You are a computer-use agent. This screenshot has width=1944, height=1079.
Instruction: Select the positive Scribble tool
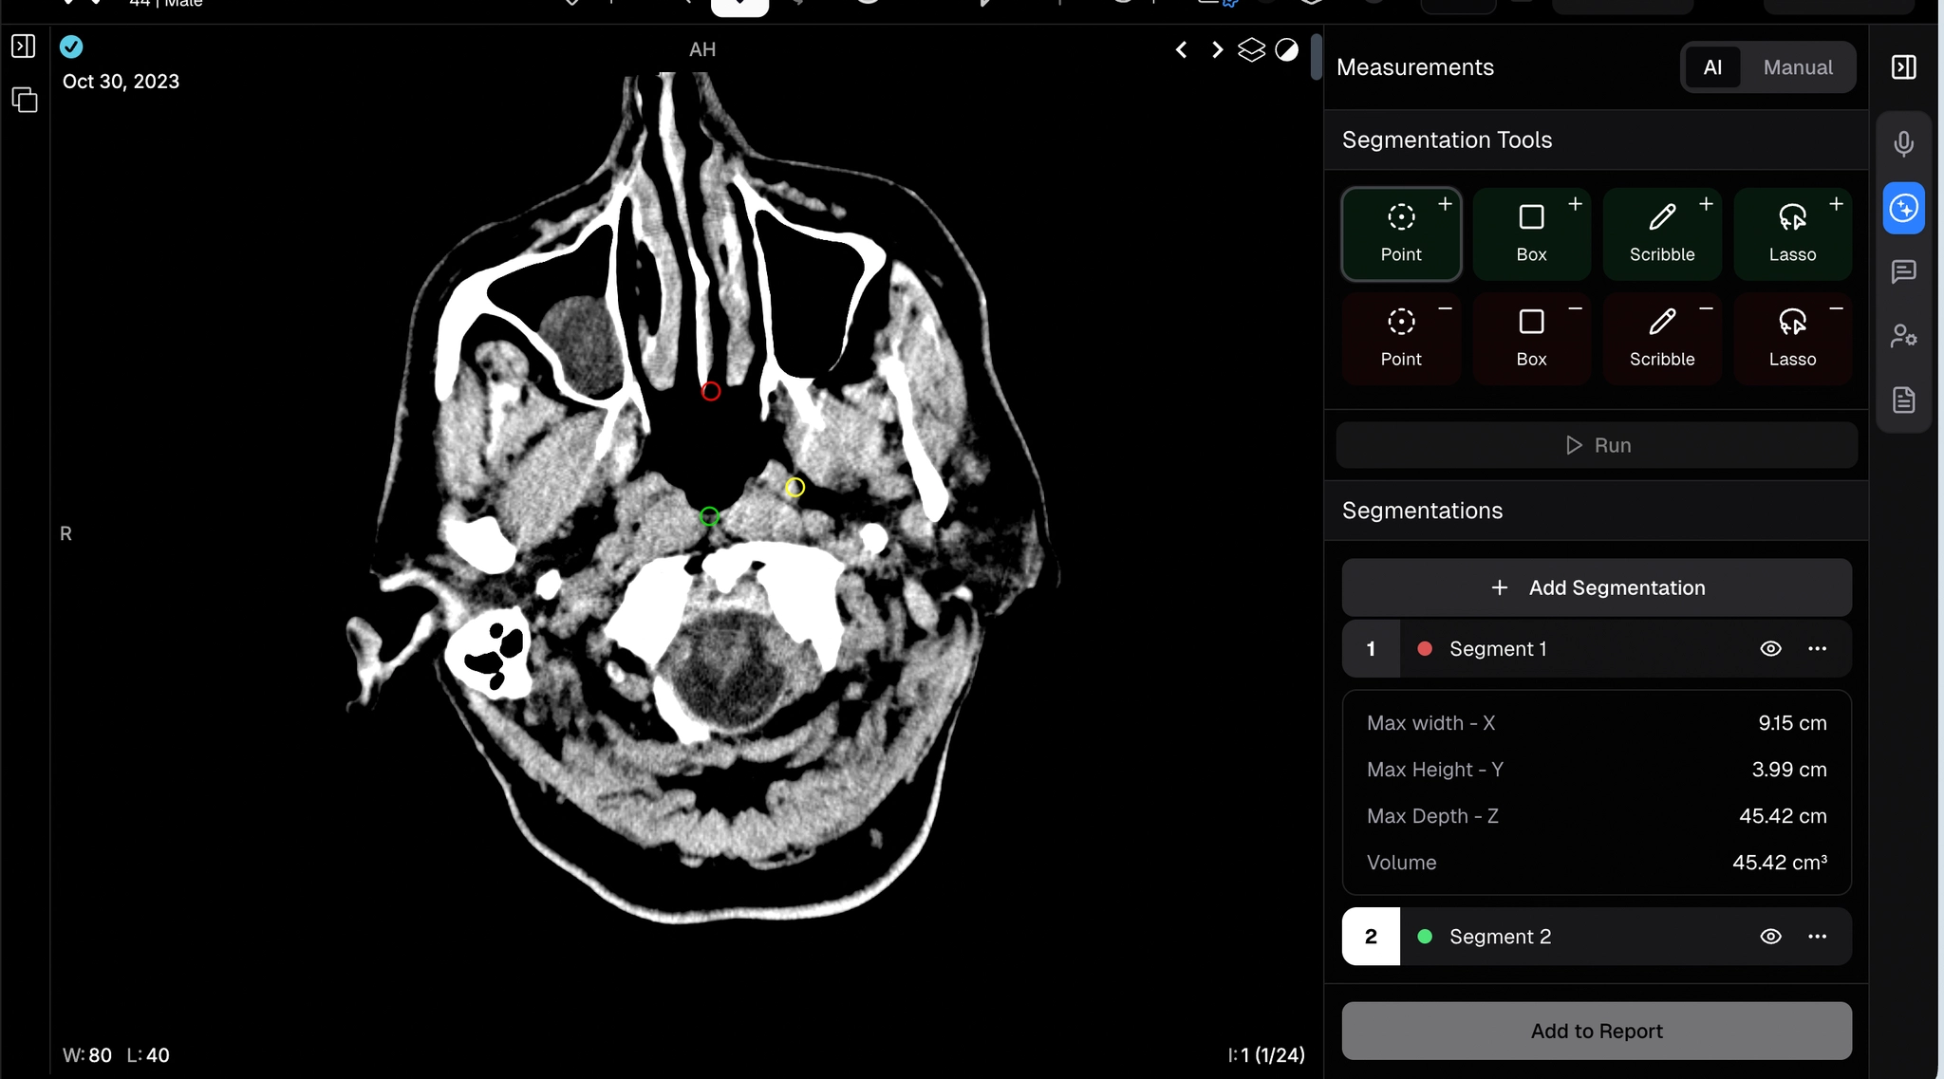click(1662, 234)
